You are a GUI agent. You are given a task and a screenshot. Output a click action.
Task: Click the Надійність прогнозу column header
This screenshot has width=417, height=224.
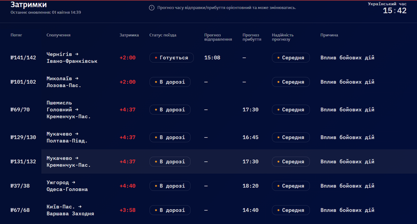point(282,37)
